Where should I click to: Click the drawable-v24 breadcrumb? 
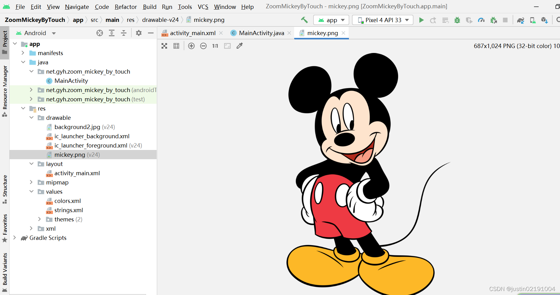[x=160, y=20]
